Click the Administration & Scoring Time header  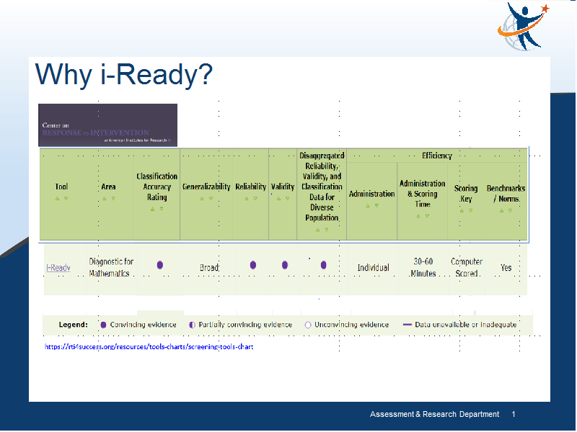(x=423, y=194)
